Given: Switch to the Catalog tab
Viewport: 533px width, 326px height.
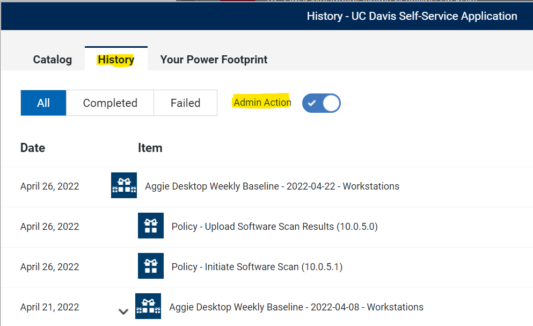Looking at the screenshot, I should tap(52, 60).
